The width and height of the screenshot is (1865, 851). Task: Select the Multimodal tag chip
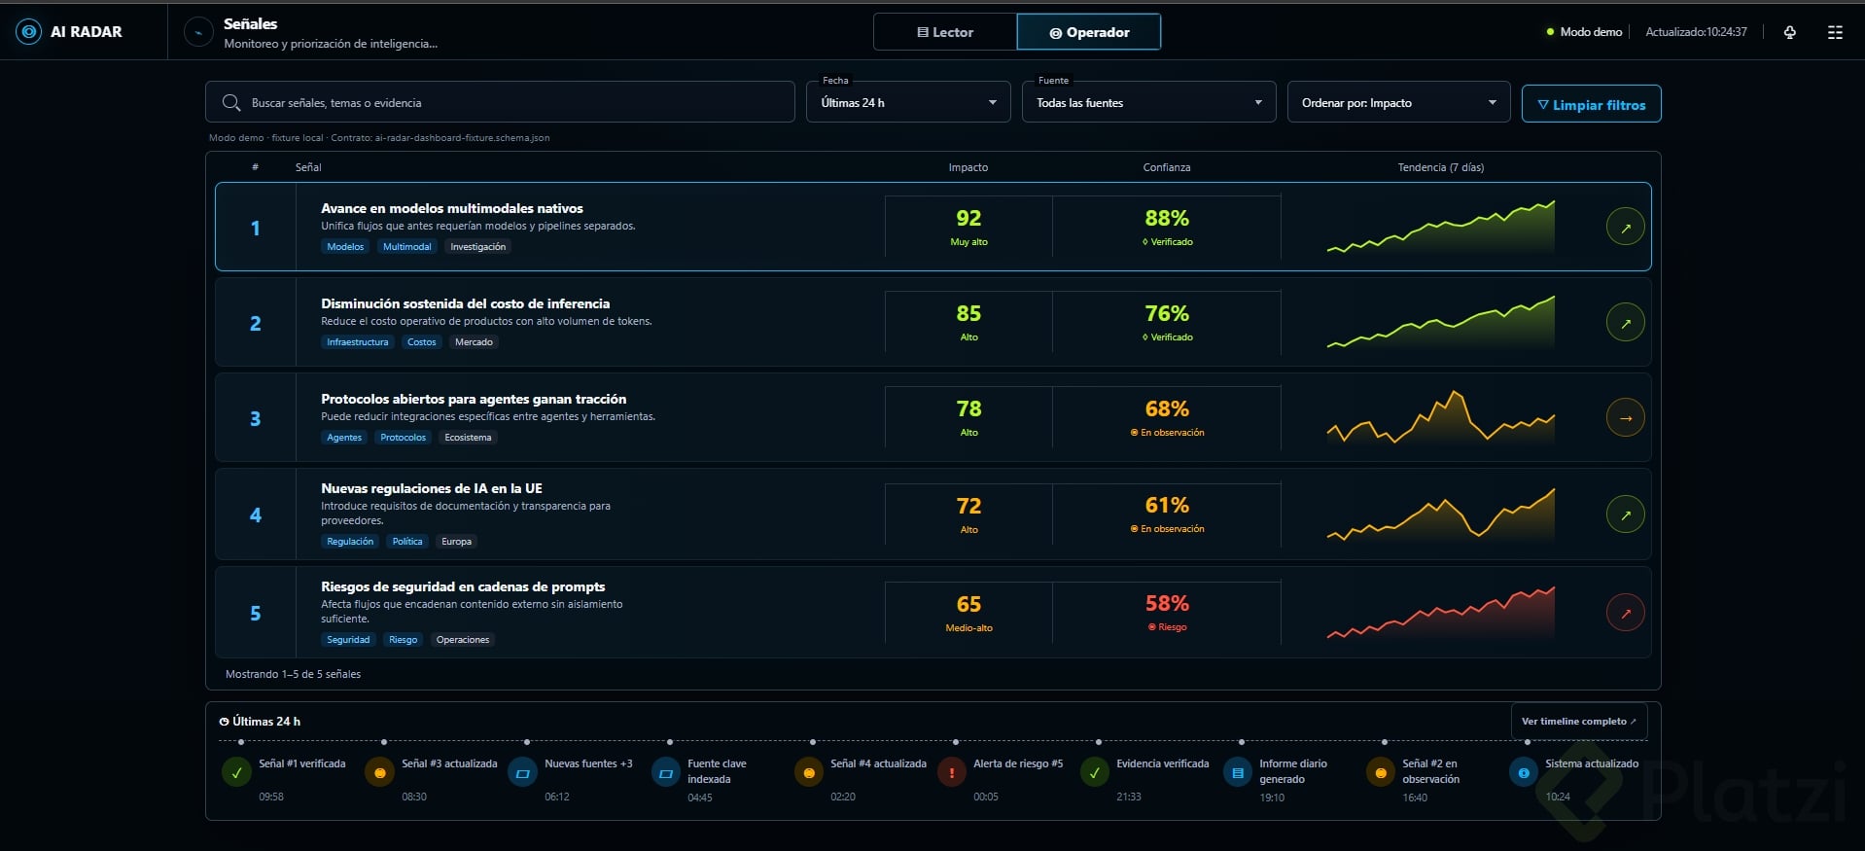click(x=406, y=247)
